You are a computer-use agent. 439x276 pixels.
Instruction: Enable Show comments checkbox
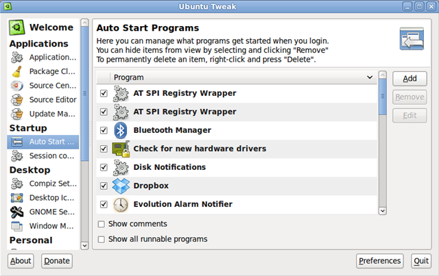tap(102, 224)
